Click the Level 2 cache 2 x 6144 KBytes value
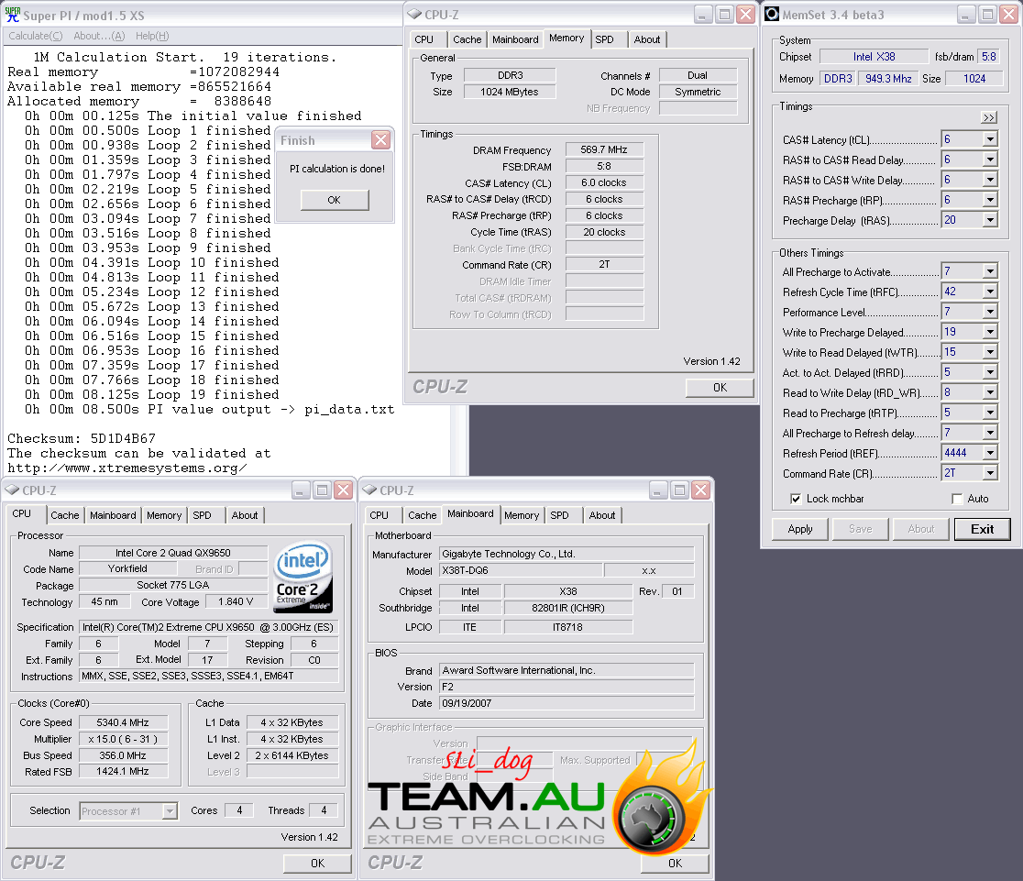 click(291, 755)
